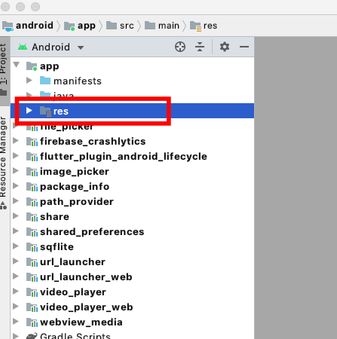Select shared_preferences in the tree
This screenshot has height=339, width=337.
pos(92,232)
